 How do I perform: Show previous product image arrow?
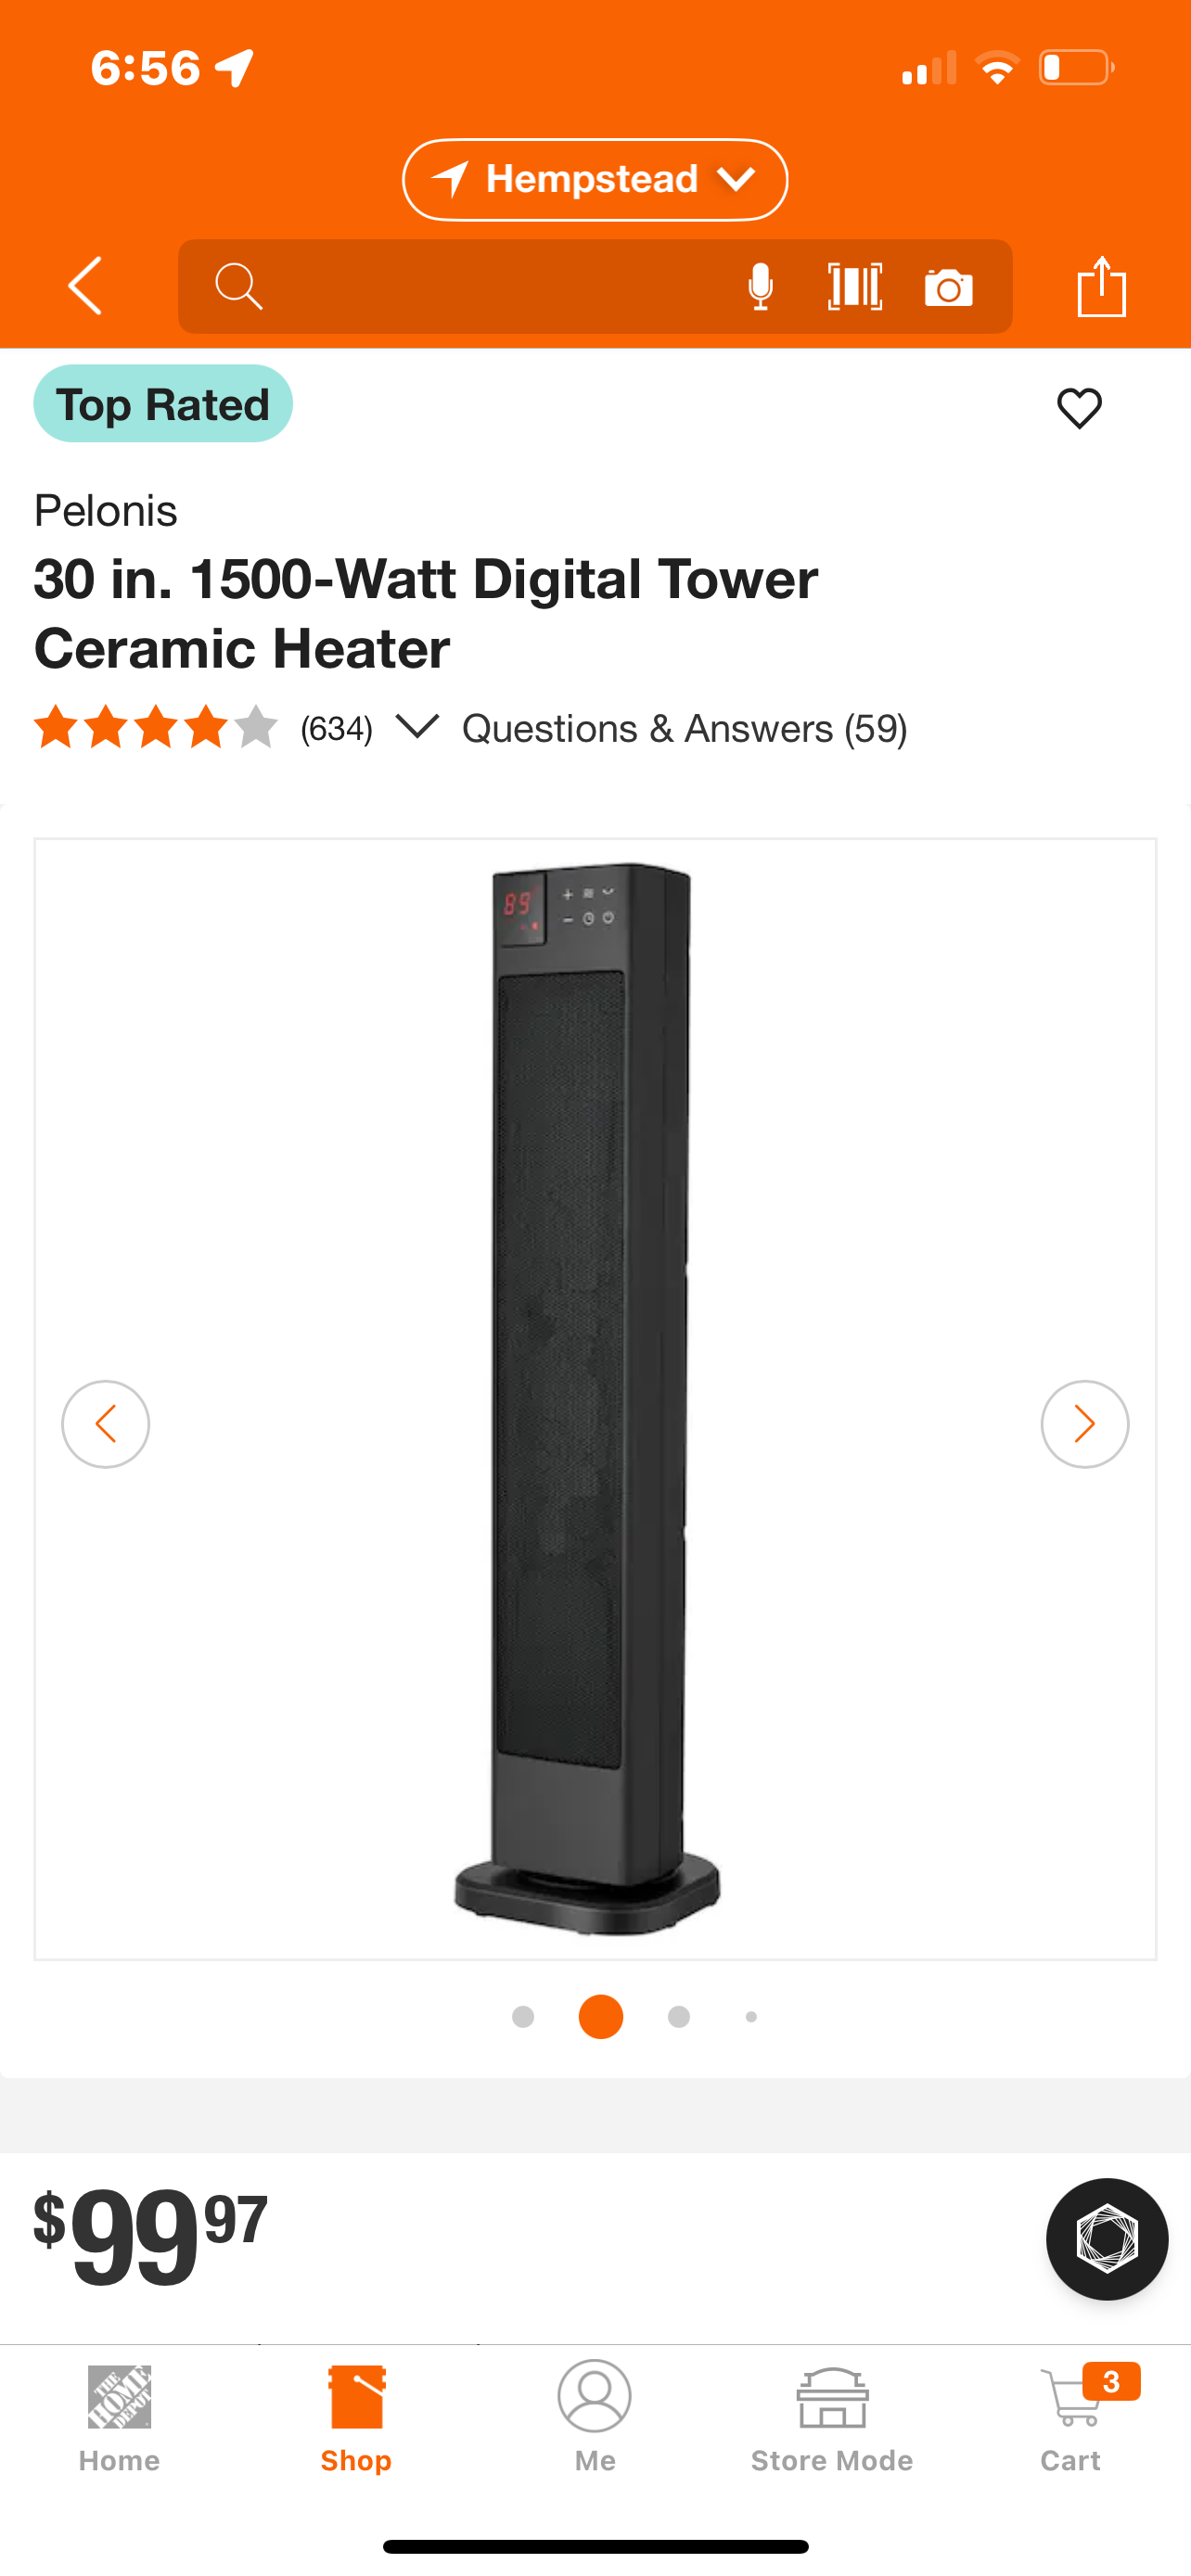point(106,1423)
